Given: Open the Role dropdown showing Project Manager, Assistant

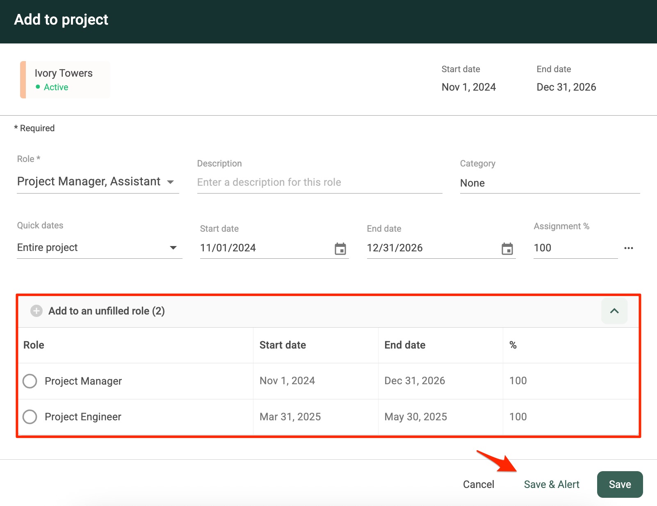Looking at the screenshot, I should click(98, 182).
